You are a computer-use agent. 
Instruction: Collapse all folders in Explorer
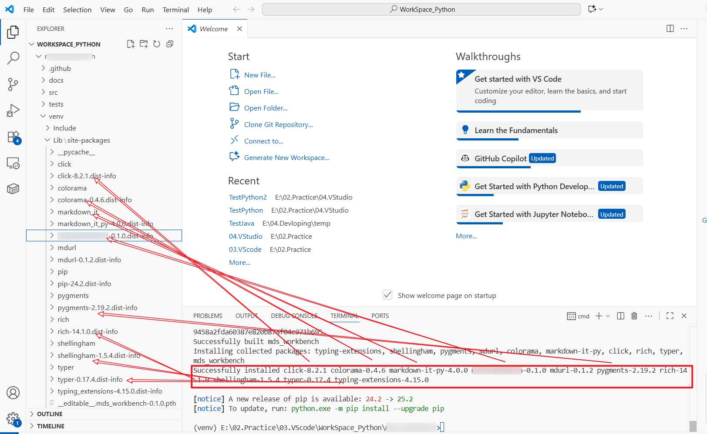170,44
